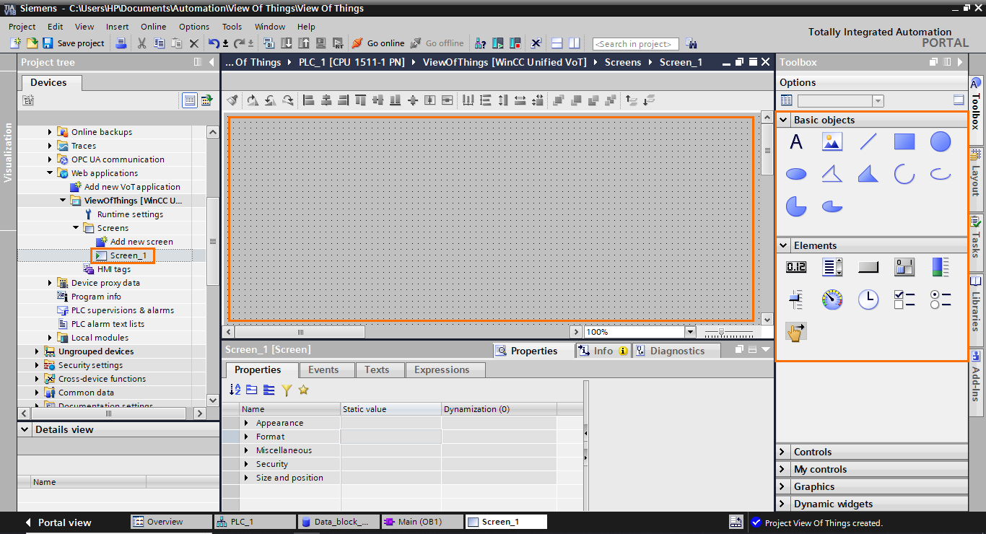Click the Undo arrow in toolbar
Image resolution: width=986 pixels, height=534 pixels.
click(x=214, y=43)
